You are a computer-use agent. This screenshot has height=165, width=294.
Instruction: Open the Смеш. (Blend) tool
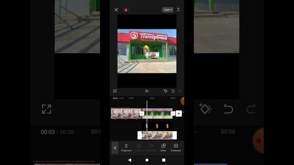164,148
